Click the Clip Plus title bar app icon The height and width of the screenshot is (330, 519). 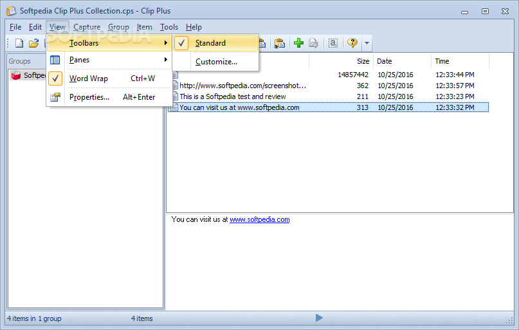[x=11, y=10]
